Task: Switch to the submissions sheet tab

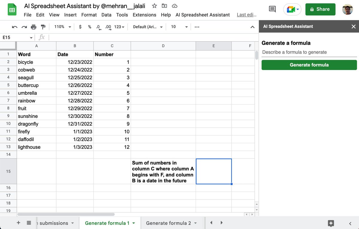Action: (x=54, y=223)
